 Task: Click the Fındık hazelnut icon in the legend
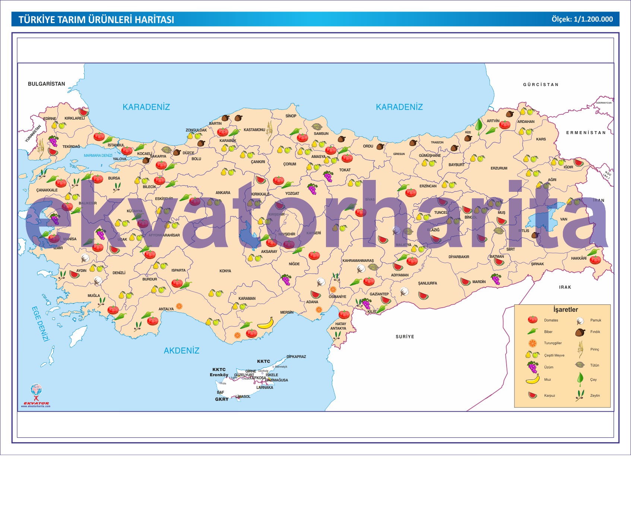click(x=580, y=332)
